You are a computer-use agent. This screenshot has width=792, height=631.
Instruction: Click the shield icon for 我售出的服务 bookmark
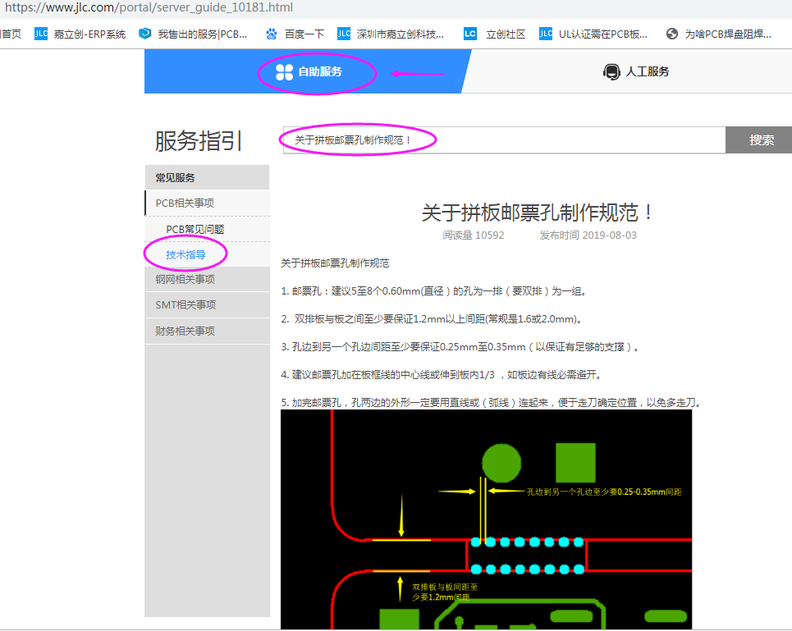pyautogui.click(x=145, y=34)
